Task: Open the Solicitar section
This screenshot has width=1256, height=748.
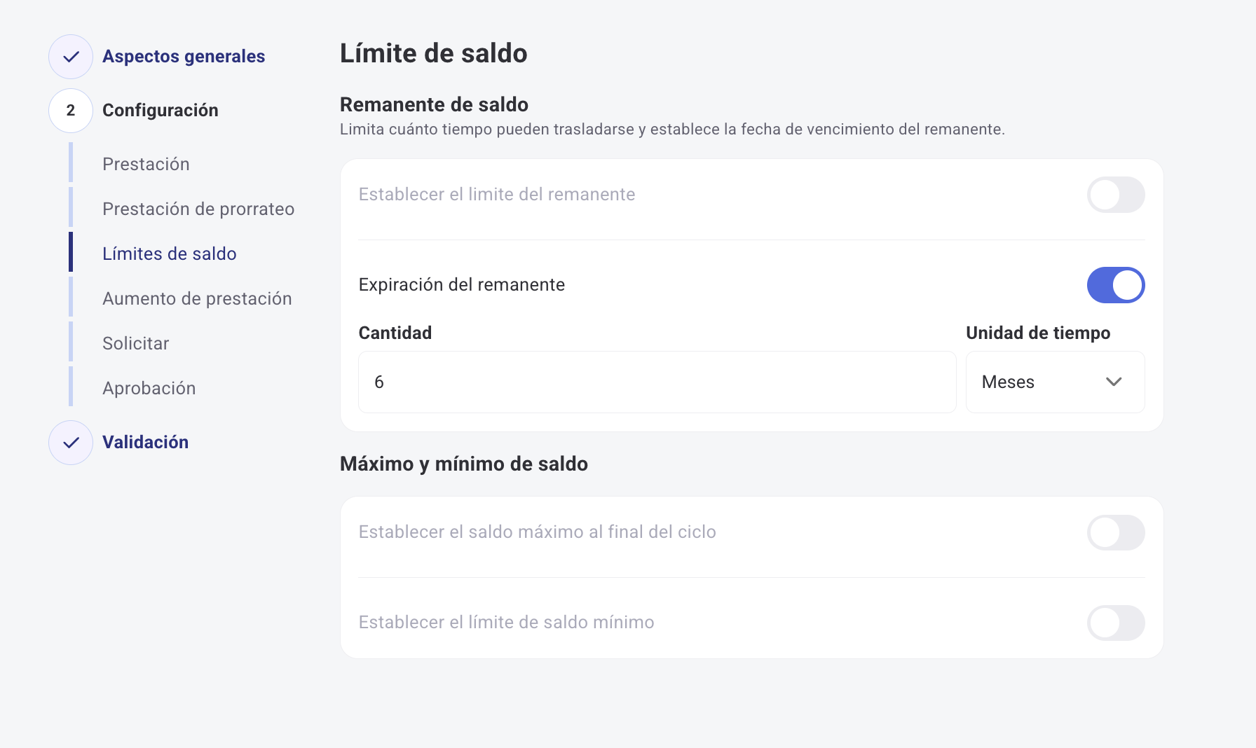Action: click(x=136, y=343)
